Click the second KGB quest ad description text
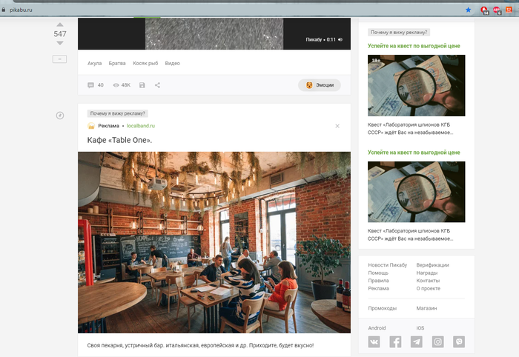 point(411,235)
